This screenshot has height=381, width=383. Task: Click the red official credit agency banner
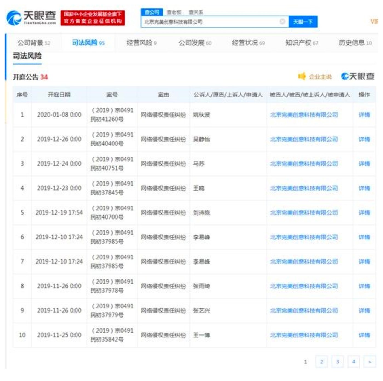(x=93, y=18)
